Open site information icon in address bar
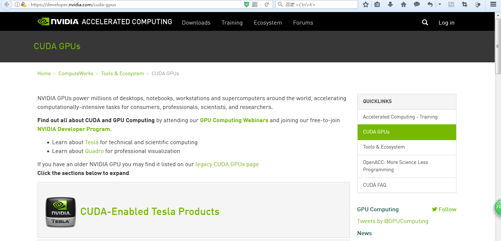Viewport: 501px width, 241px height. [17, 4]
